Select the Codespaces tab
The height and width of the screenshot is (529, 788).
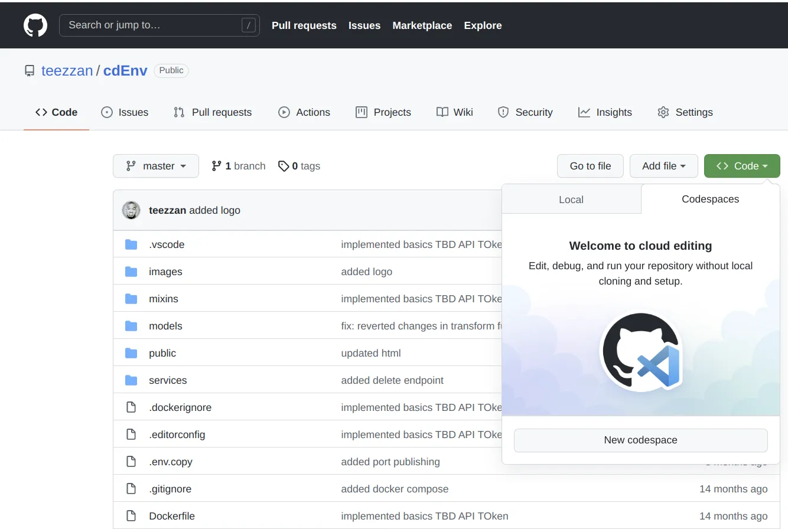point(711,199)
